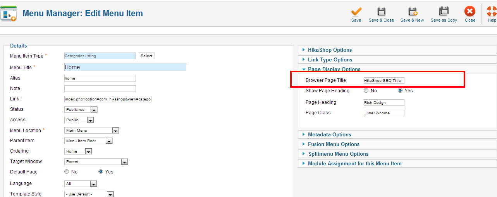The height and width of the screenshot is (197, 497).
Task: Click the Browser Page Title label
Action: click(x=326, y=80)
